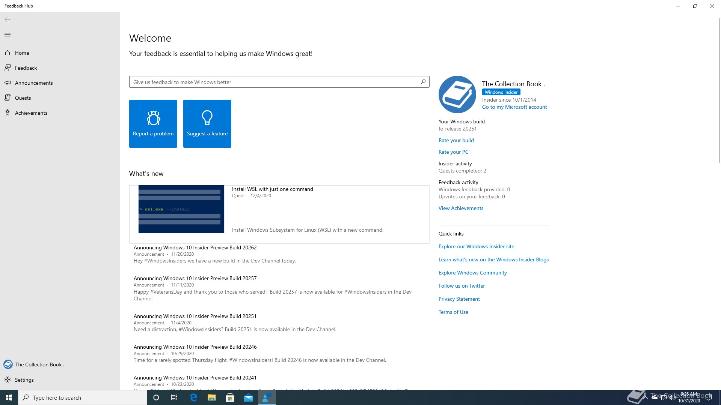721x405 pixels.
Task: Open Cortana from the taskbar
Action: point(156,397)
